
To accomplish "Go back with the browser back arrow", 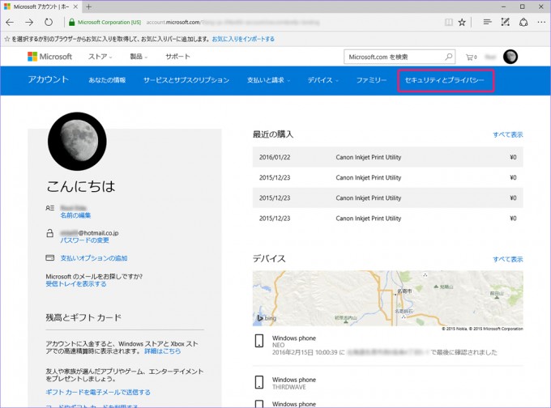I will click(x=10, y=22).
